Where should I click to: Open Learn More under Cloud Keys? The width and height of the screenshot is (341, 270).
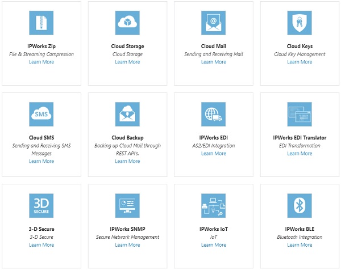click(300, 62)
